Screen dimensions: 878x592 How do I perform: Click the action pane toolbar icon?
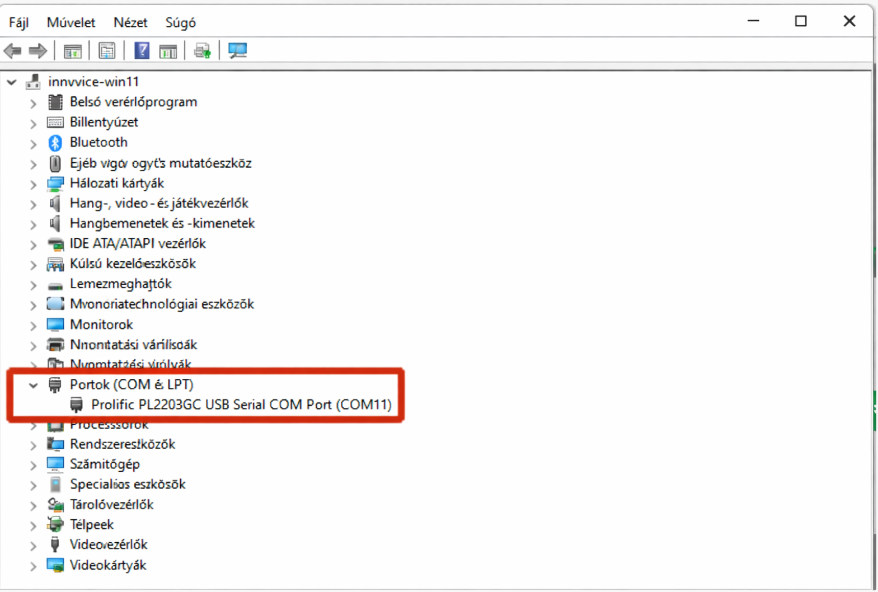click(x=168, y=51)
